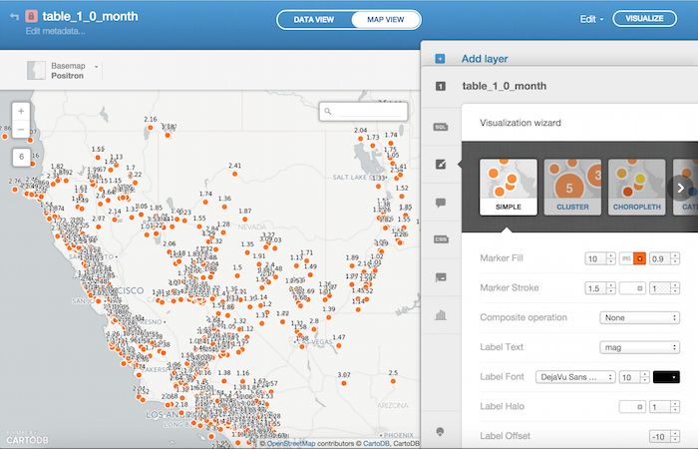Open the filters bar chart icon
The height and width of the screenshot is (449, 698).
pos(441,315)
